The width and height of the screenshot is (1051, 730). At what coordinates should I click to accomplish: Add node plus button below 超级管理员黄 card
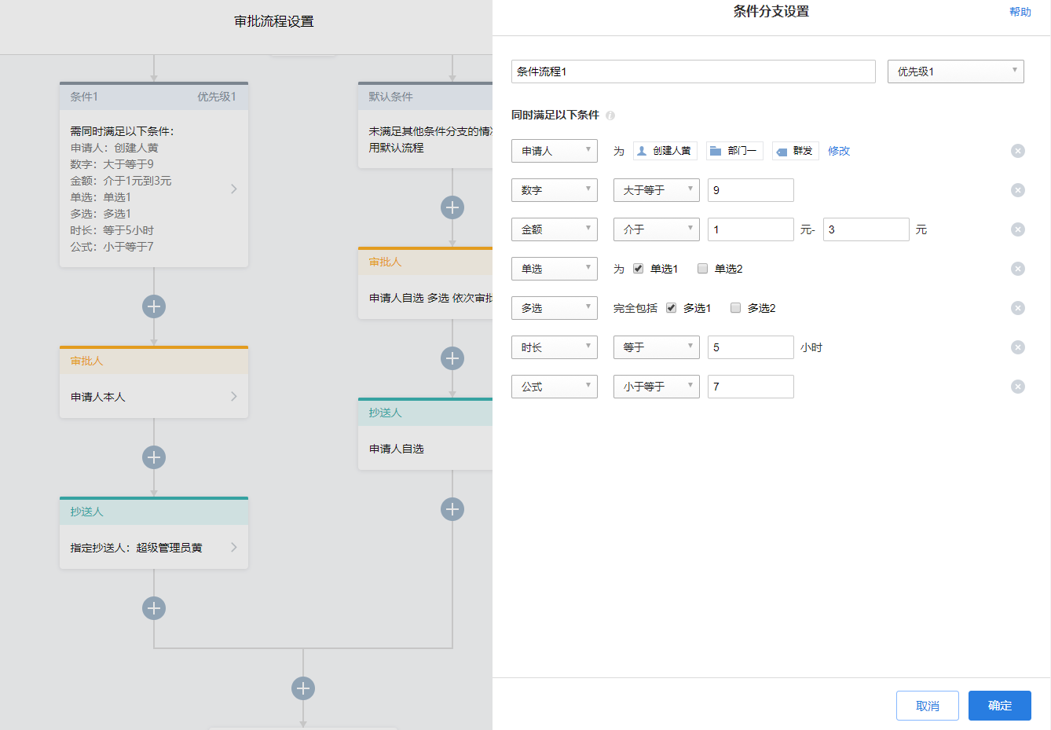tap(154, 608)
